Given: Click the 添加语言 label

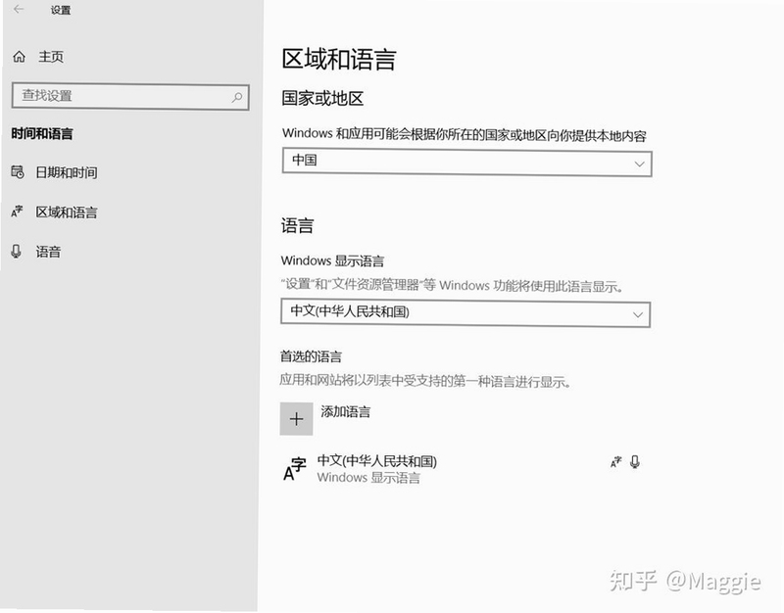Looking at the screenshot, I should tap(346, 411).
